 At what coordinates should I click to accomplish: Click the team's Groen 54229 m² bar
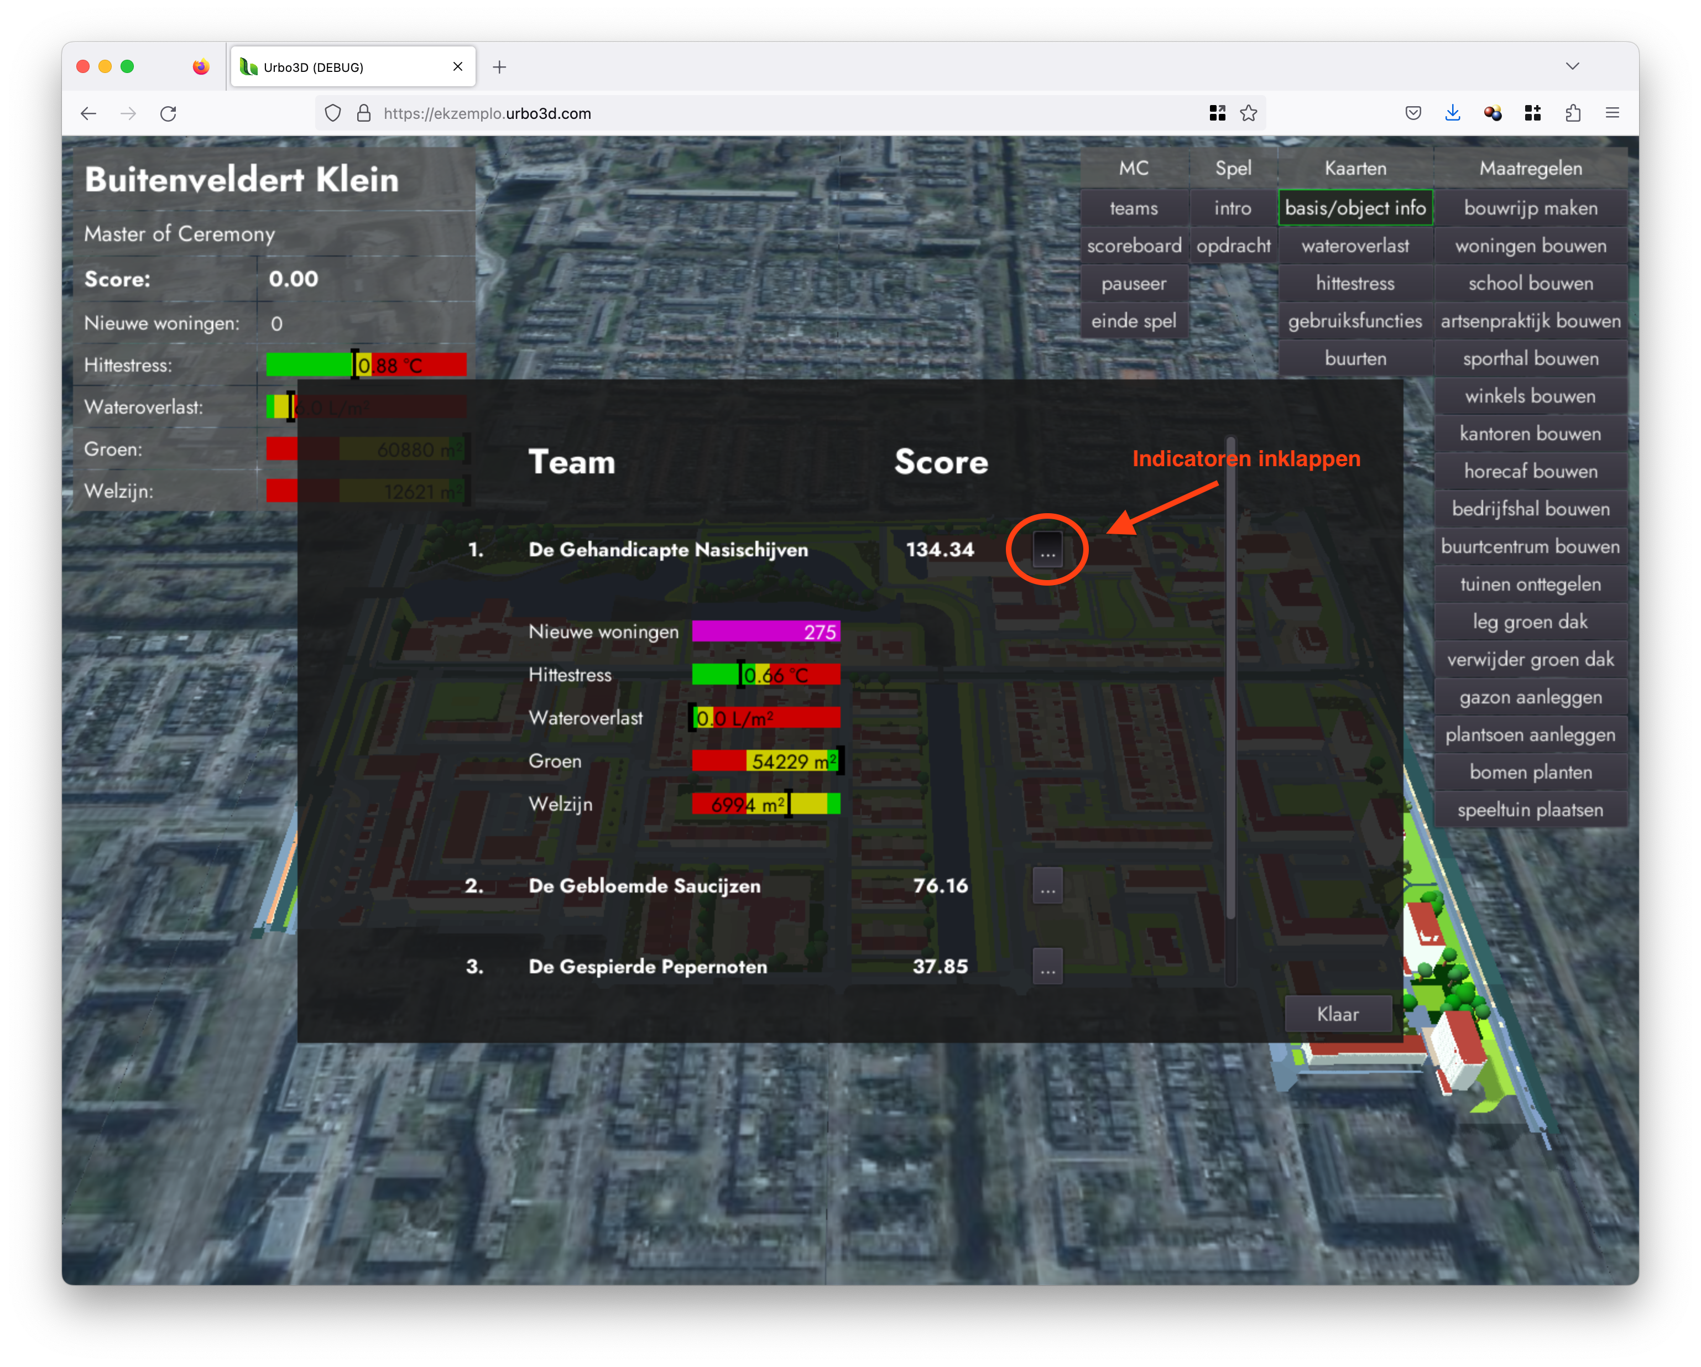point(766,761)
